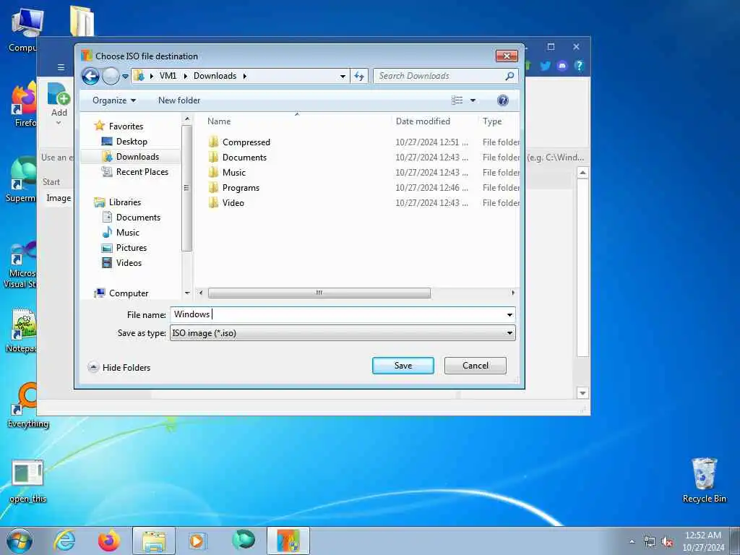Click New folder in the toolbar
This screenshot has height=555, width=740.
(x=179, y=100)
